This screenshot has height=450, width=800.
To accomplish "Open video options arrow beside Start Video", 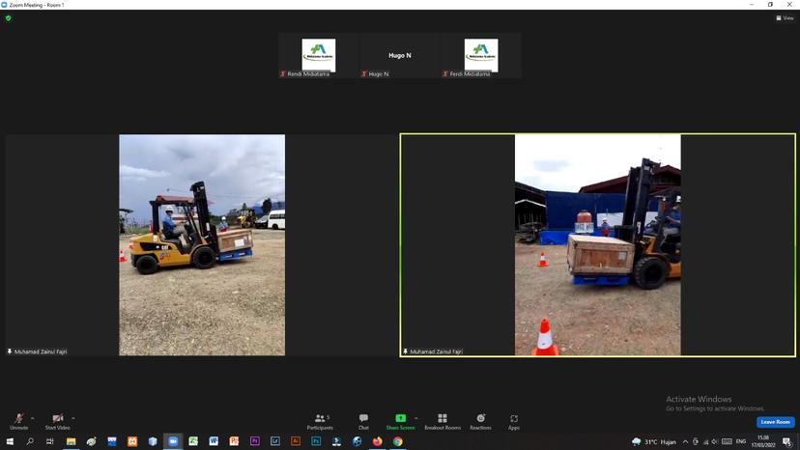I will tap(73, 418).
